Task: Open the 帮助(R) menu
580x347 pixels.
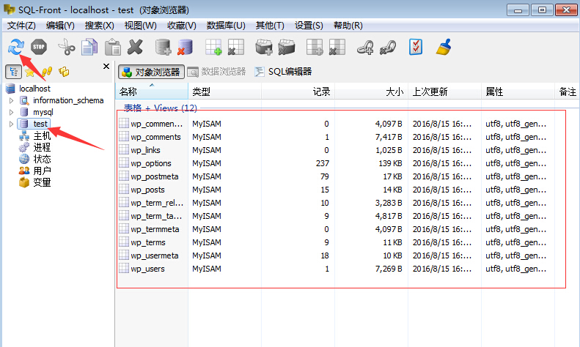Action: pyautogui.click(x=348, y=26)
